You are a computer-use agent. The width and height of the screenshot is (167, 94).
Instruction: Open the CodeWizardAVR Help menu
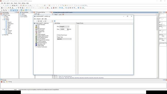[46, 19]
